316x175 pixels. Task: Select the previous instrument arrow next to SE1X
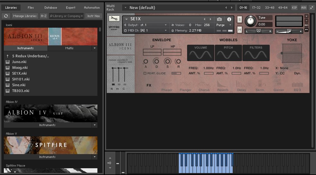204,19
